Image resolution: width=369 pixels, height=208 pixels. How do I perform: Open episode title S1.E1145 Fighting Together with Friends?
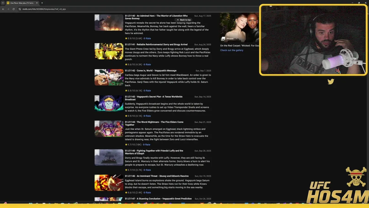pyautogui.click(x=154, y=152)
